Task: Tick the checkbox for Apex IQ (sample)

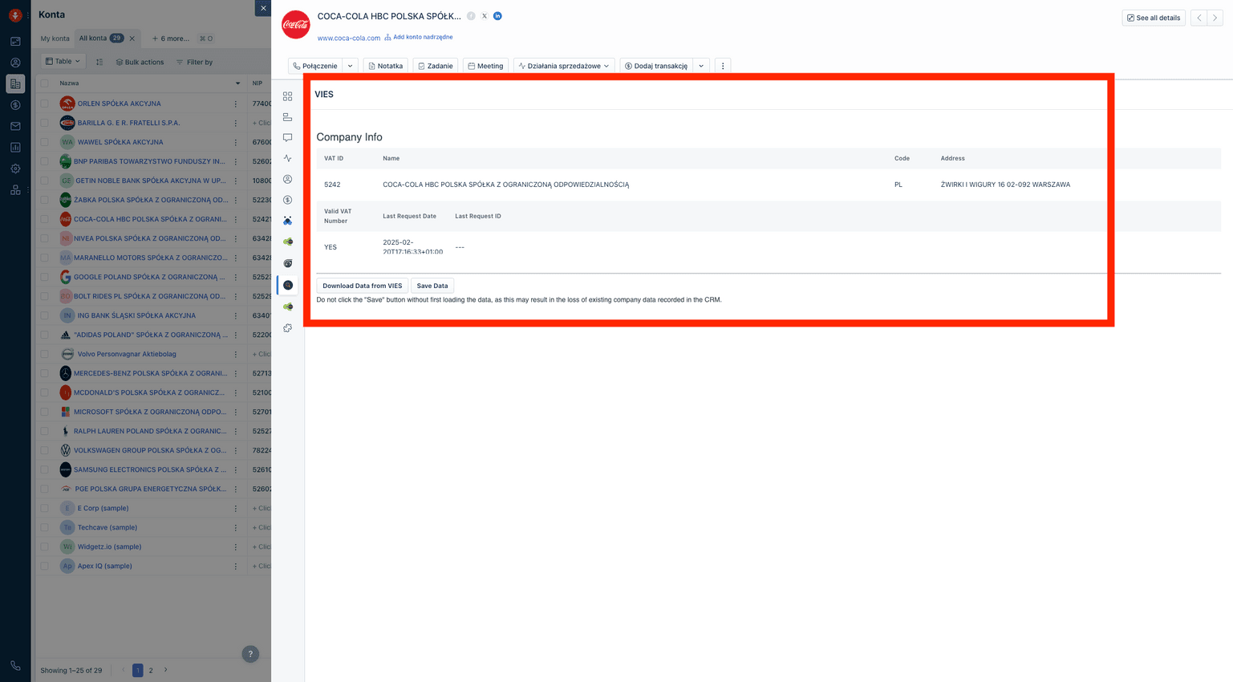Action: pos(45,566)
